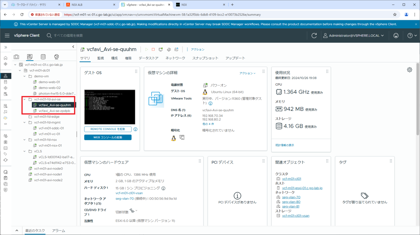The image size is (420, 235).
Task: Collapse the inventory navigator panel
Action: 73,47
